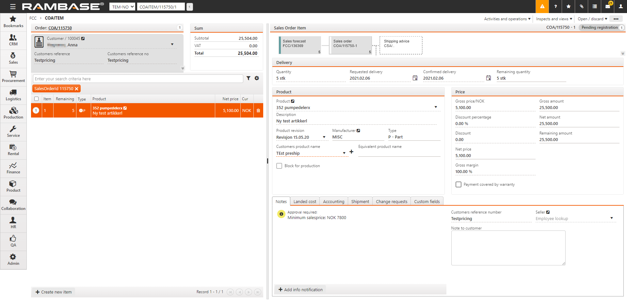The height and width of the screenshot is (301, 627).
Task: Expand the Product revision dropdown
Action: [x=324, y=137]
